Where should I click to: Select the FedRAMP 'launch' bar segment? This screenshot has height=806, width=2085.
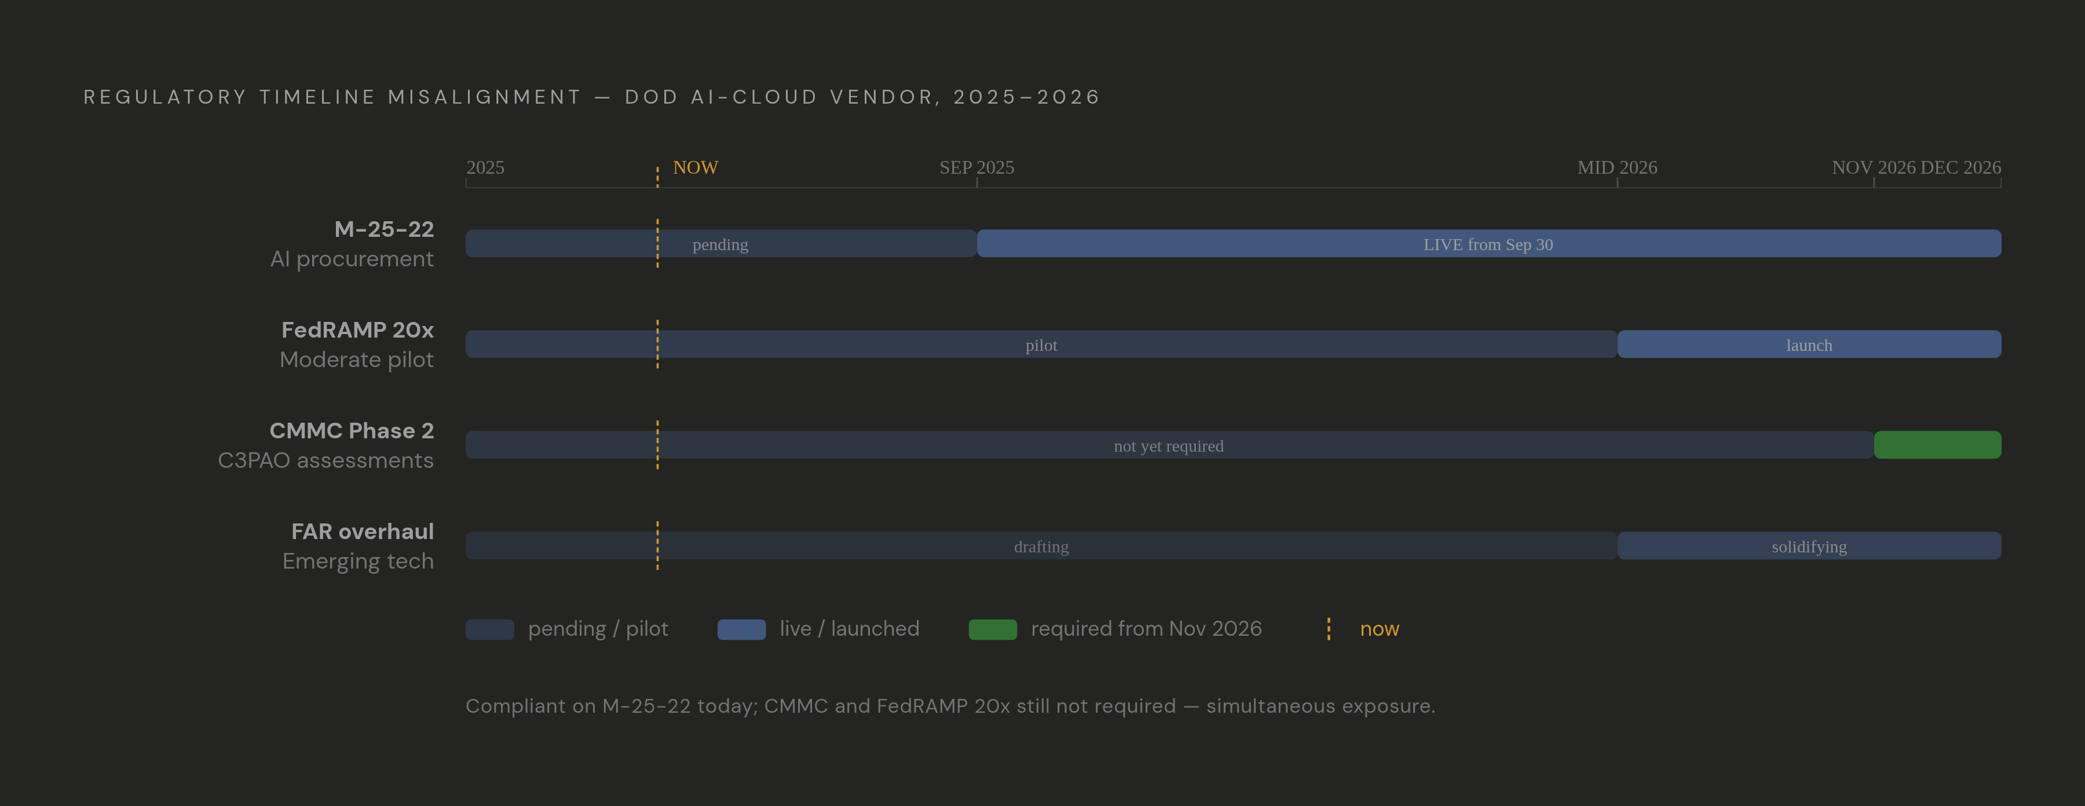[x=1809, y=344]
